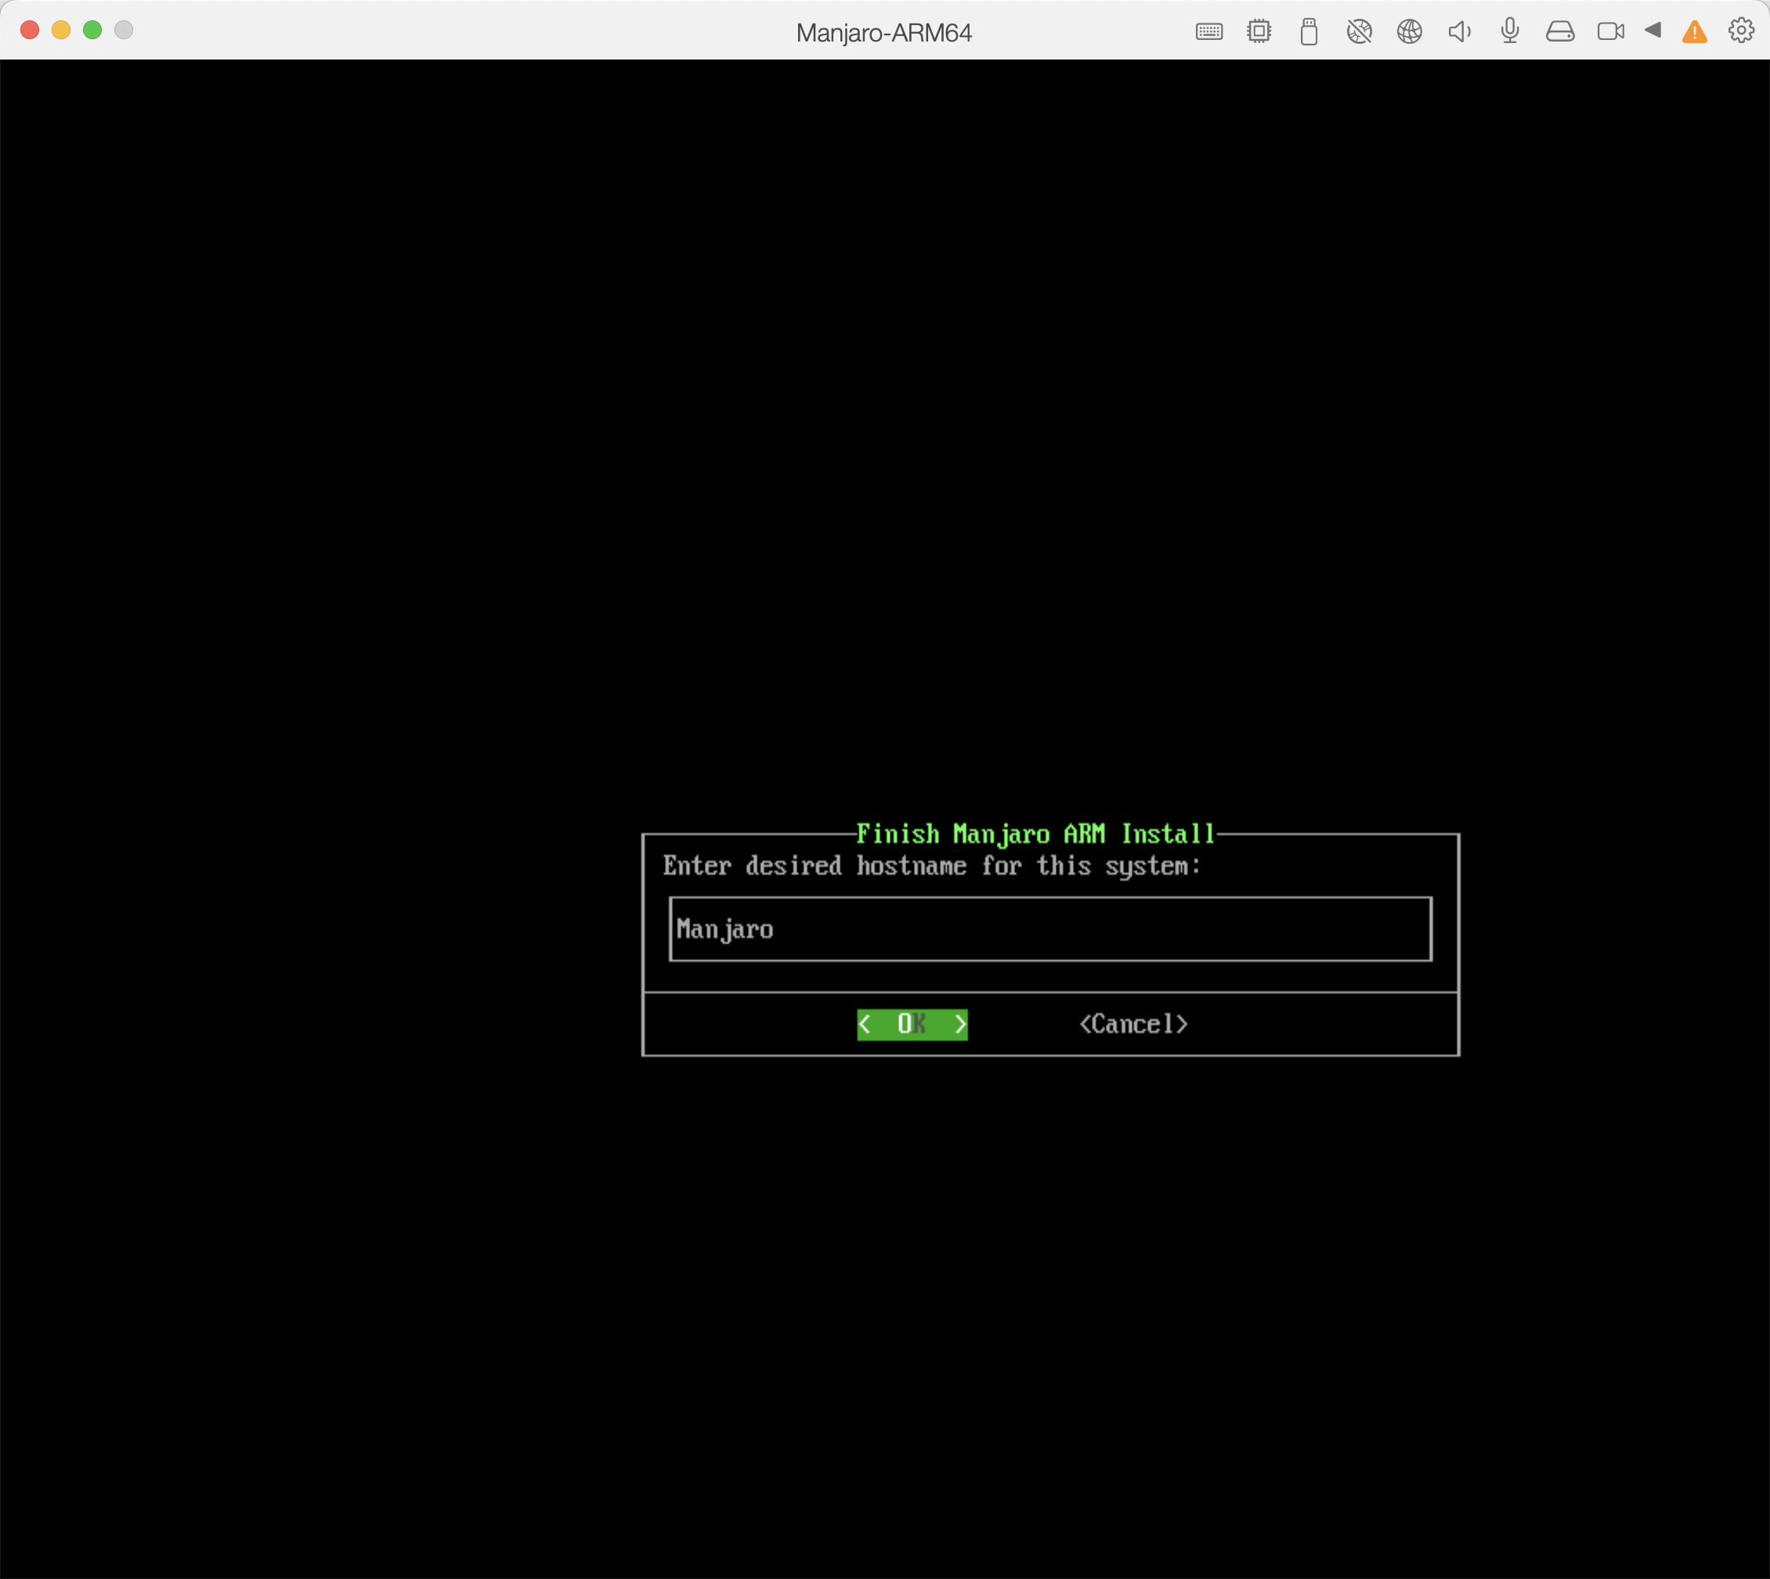Click 'Enter desired hostname for this system' text
This screenshot has width=1770, height=1579.
coord(932,865)
